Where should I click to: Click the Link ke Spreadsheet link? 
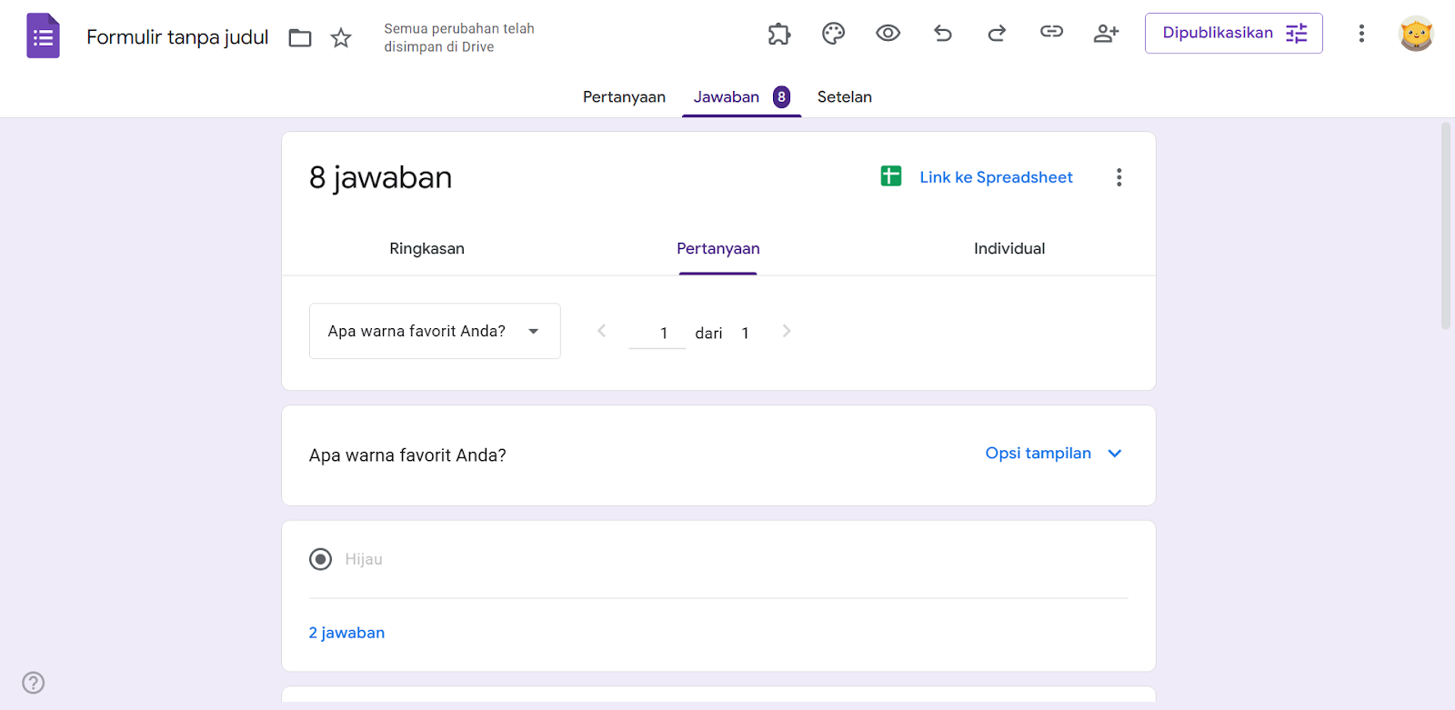pos(996,177)
